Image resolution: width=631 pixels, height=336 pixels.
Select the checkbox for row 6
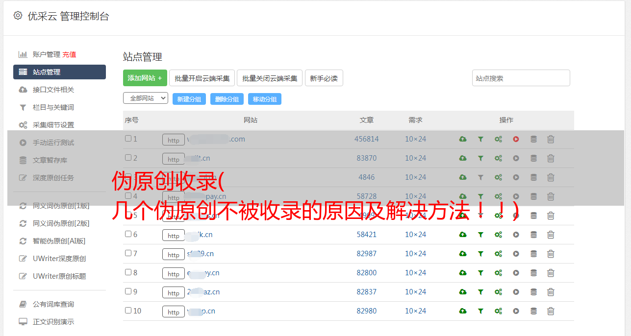(128, 234)
